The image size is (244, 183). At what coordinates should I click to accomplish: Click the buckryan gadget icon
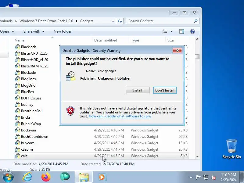point(17,130)
